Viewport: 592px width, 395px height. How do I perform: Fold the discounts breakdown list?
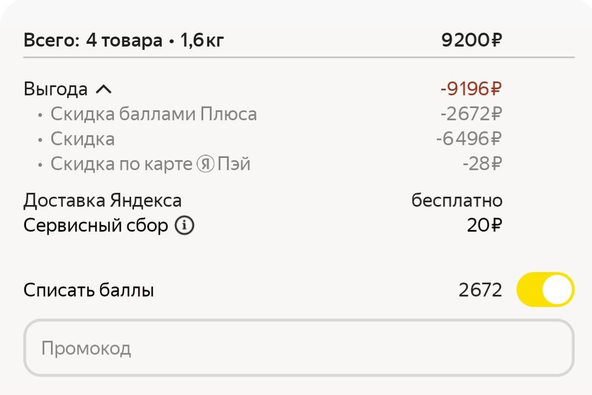point(105,89)
